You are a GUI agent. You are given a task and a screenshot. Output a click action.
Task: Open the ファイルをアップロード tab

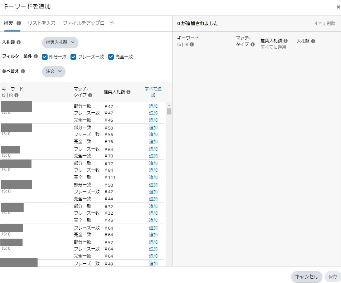[88, 23]
